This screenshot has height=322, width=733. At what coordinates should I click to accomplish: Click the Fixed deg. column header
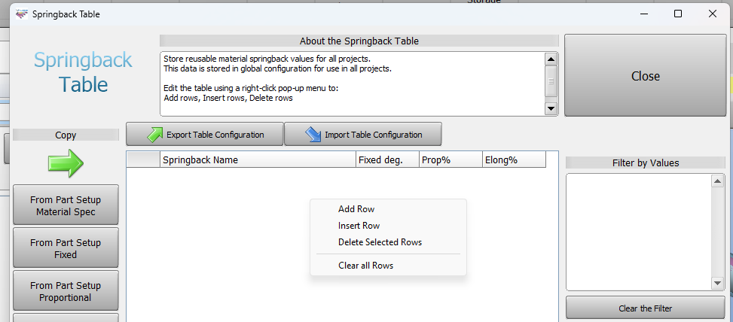[388, 160]
